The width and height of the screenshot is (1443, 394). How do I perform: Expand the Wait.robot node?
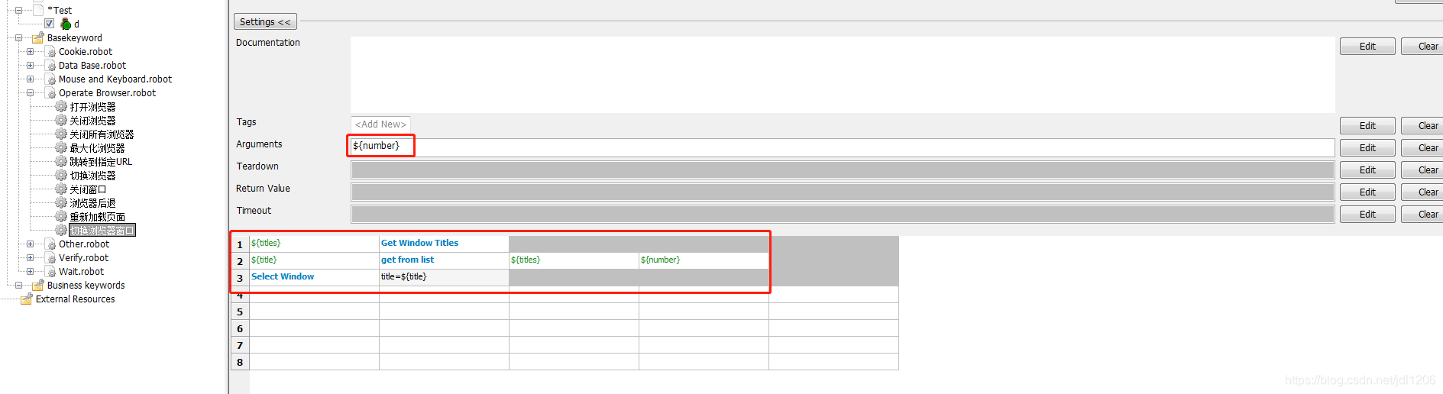[x=30, y=272]
